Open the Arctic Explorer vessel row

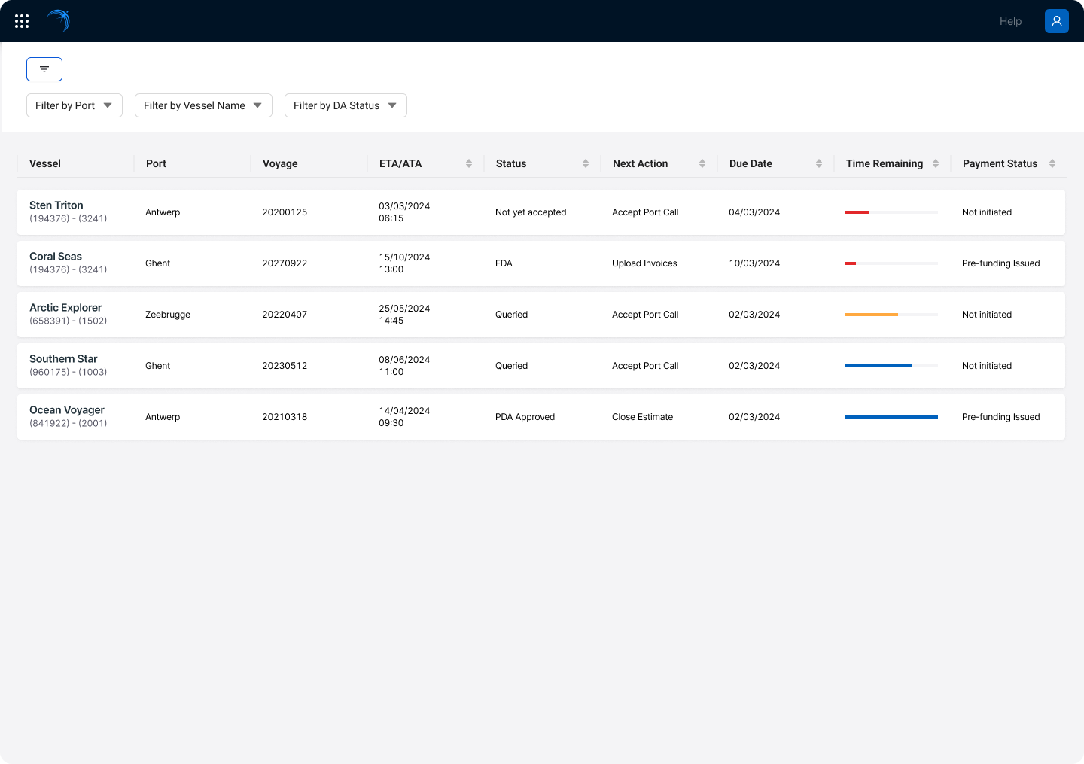tap(541, 315)
